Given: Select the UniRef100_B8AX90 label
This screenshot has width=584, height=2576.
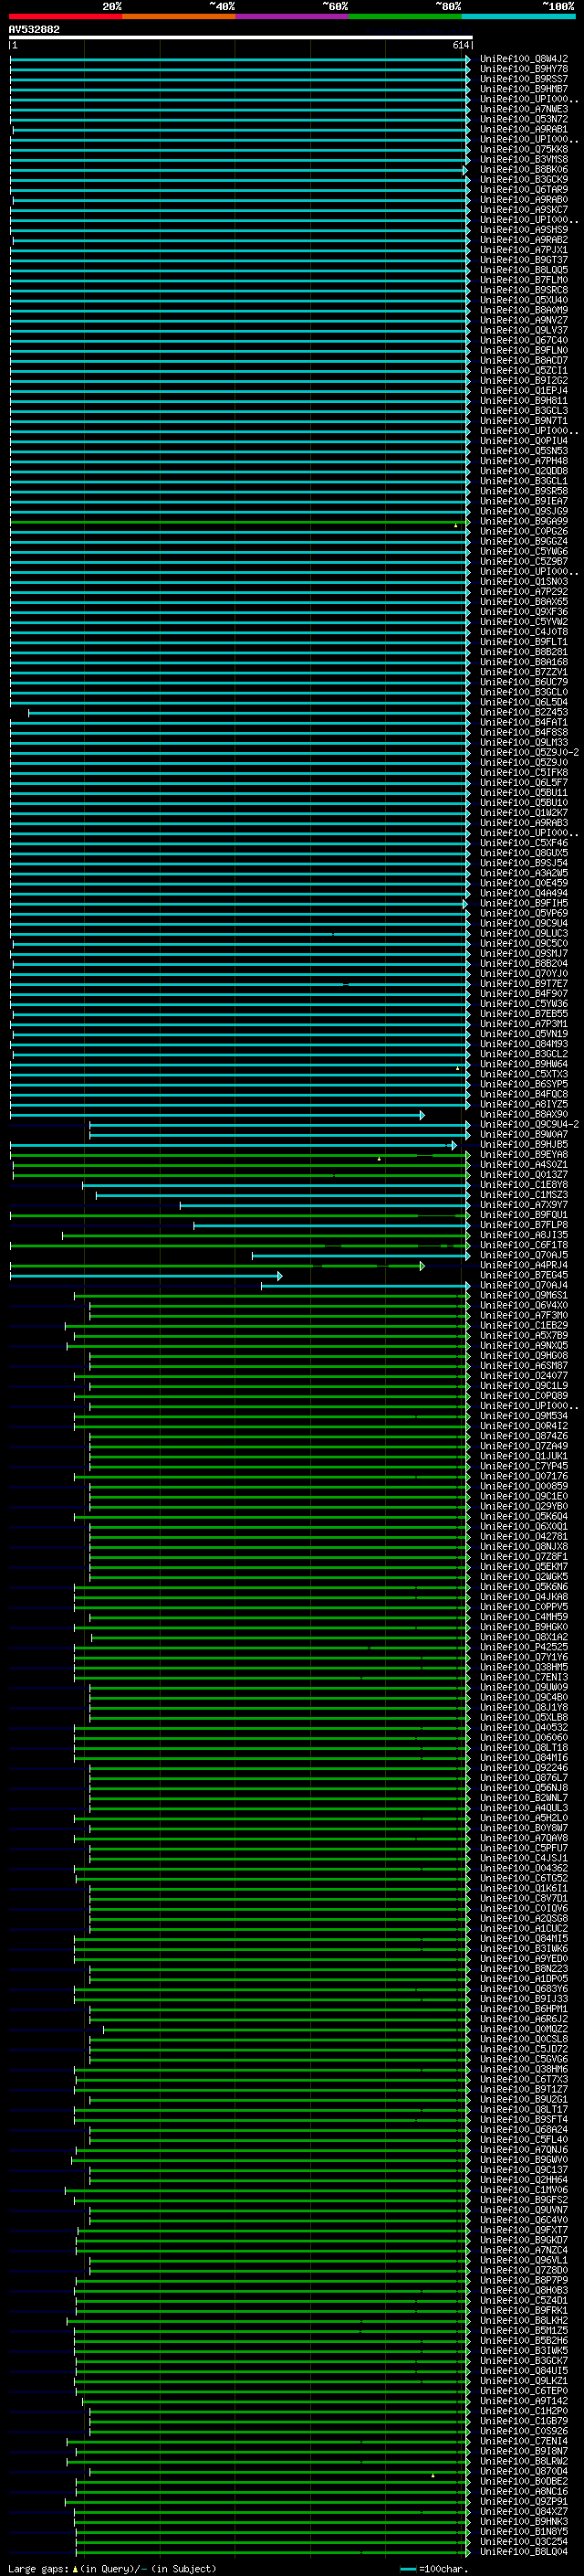Looking at the screenshot, I should (x=524, y=1115).
